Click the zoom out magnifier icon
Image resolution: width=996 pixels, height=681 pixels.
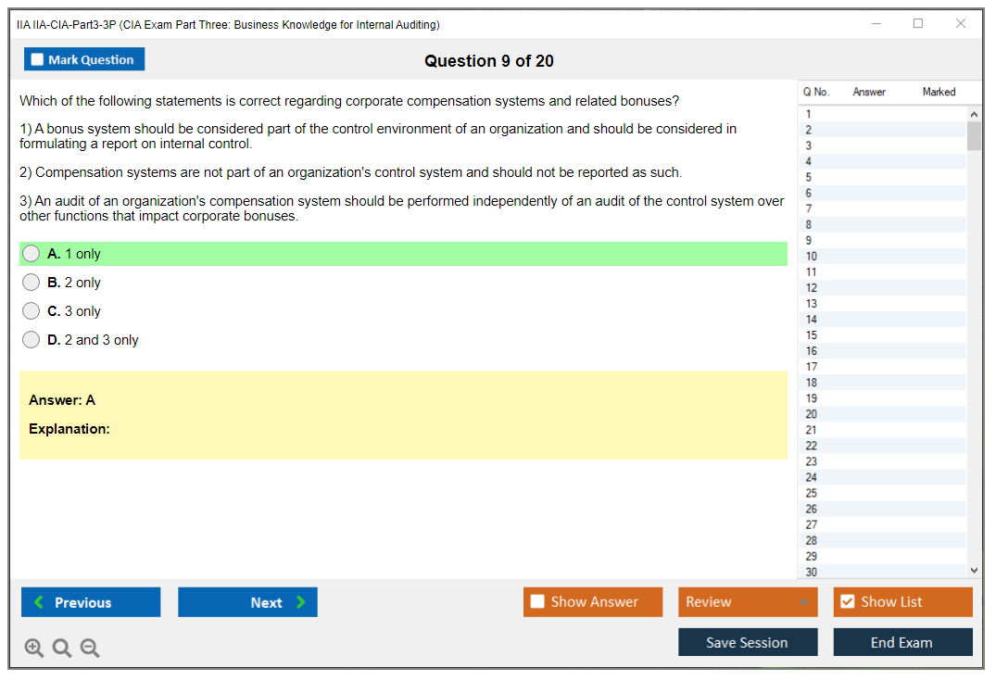pyautogui.click(x=90, y=649)
